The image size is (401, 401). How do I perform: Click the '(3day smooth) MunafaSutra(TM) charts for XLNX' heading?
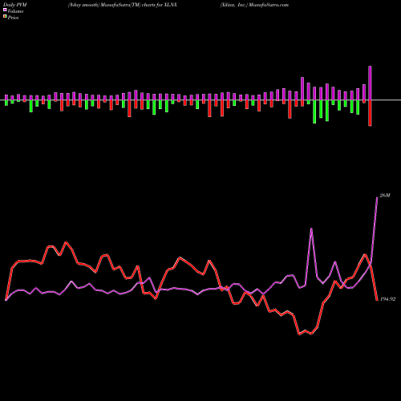tap(123, 5)
